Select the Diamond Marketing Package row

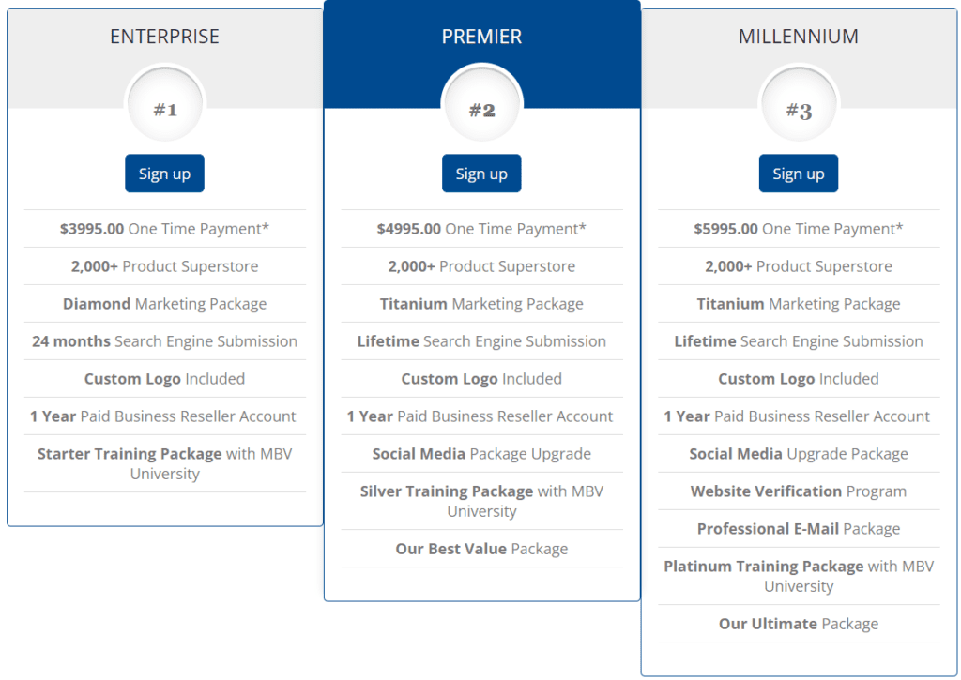click(x=164, y=304)
